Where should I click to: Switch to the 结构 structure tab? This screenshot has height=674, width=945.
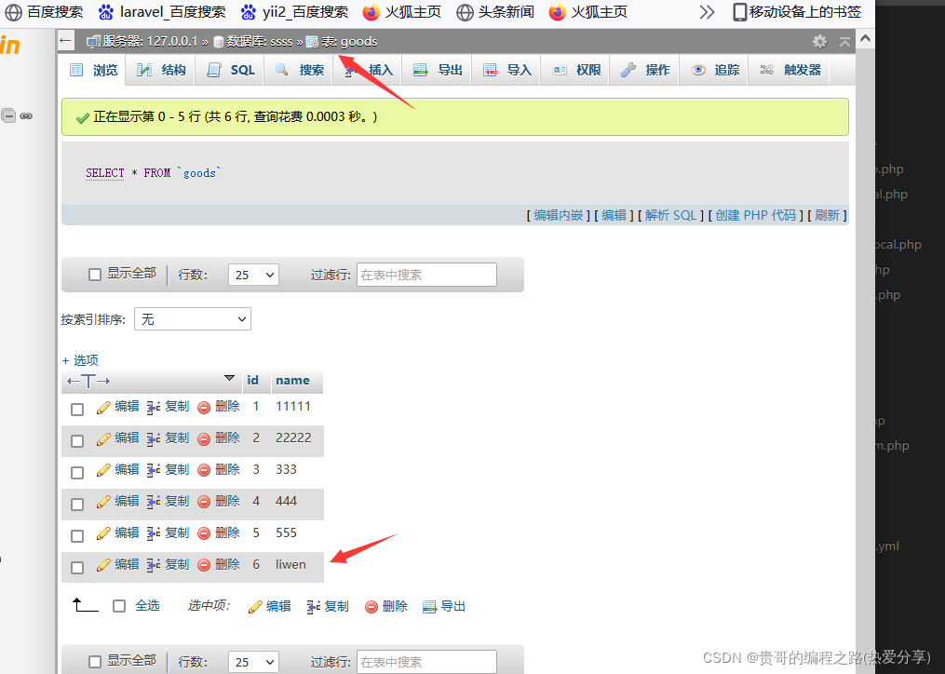(161, 70)
